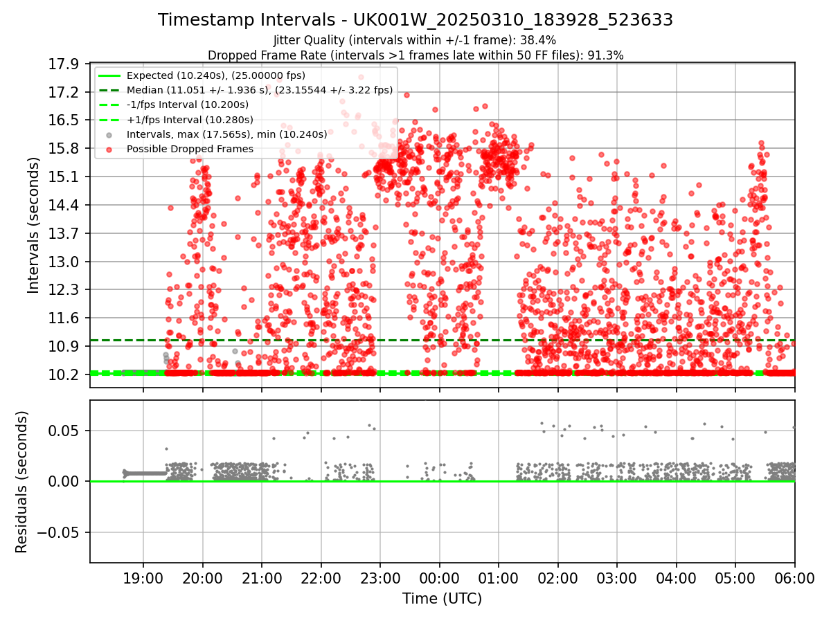This screenshot has height=623, width=831.
Task: Click the 20:00 time tick label
Action: click(x=203, y=578)
